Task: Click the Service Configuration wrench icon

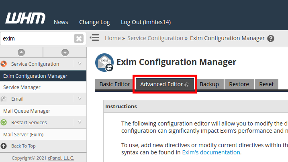Action: pos(4,64)
